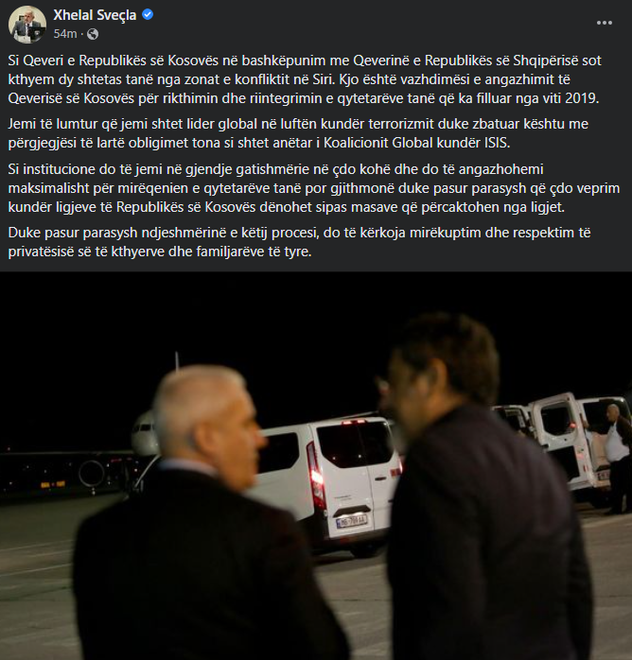Click the white van's license plate
Screen dimensions: 632x660
pyautogui.click(x=352, y=521)
